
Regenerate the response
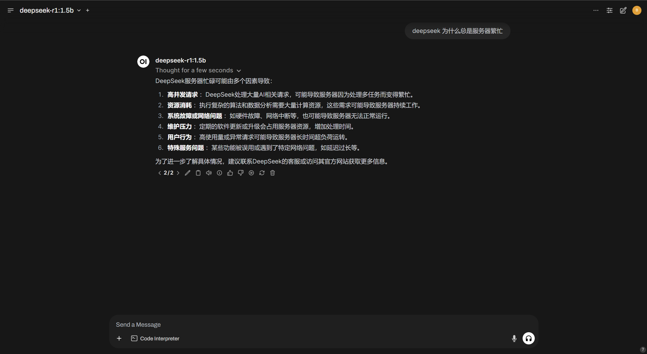[x=262, y=173]
